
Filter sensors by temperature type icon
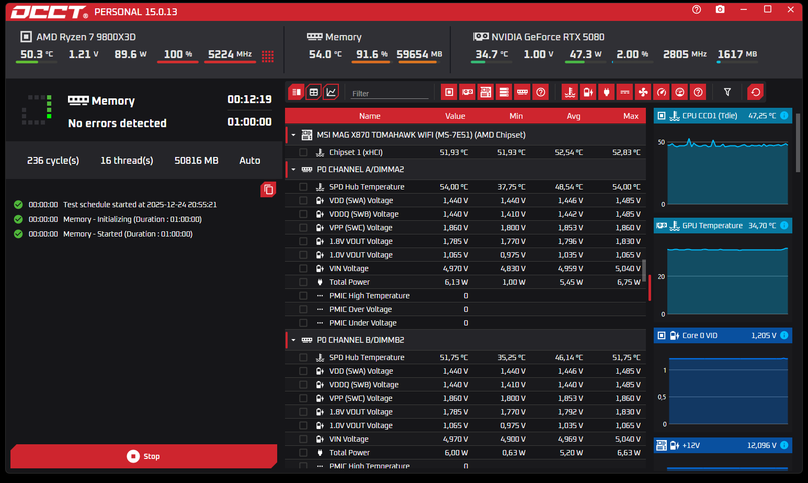pos(570,92)
